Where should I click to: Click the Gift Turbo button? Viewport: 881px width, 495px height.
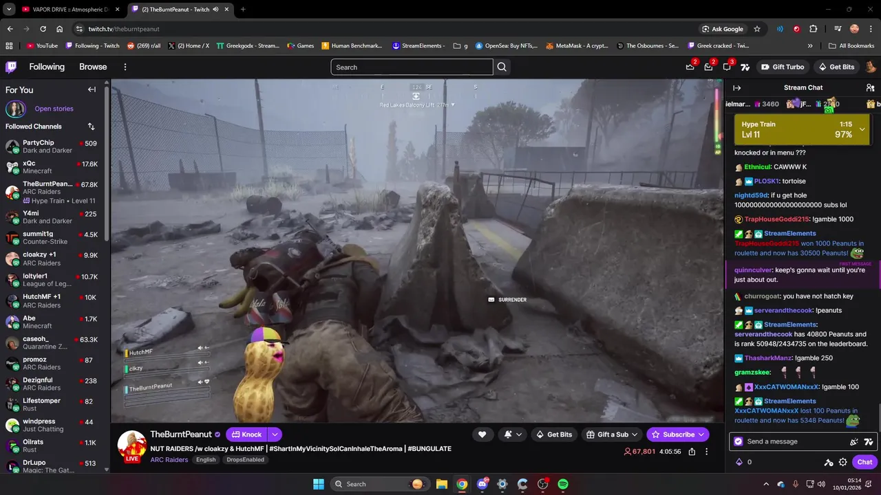point(783,67)
